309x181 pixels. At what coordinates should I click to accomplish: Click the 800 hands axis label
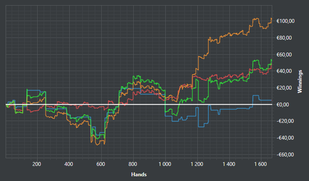pos(133,164)
